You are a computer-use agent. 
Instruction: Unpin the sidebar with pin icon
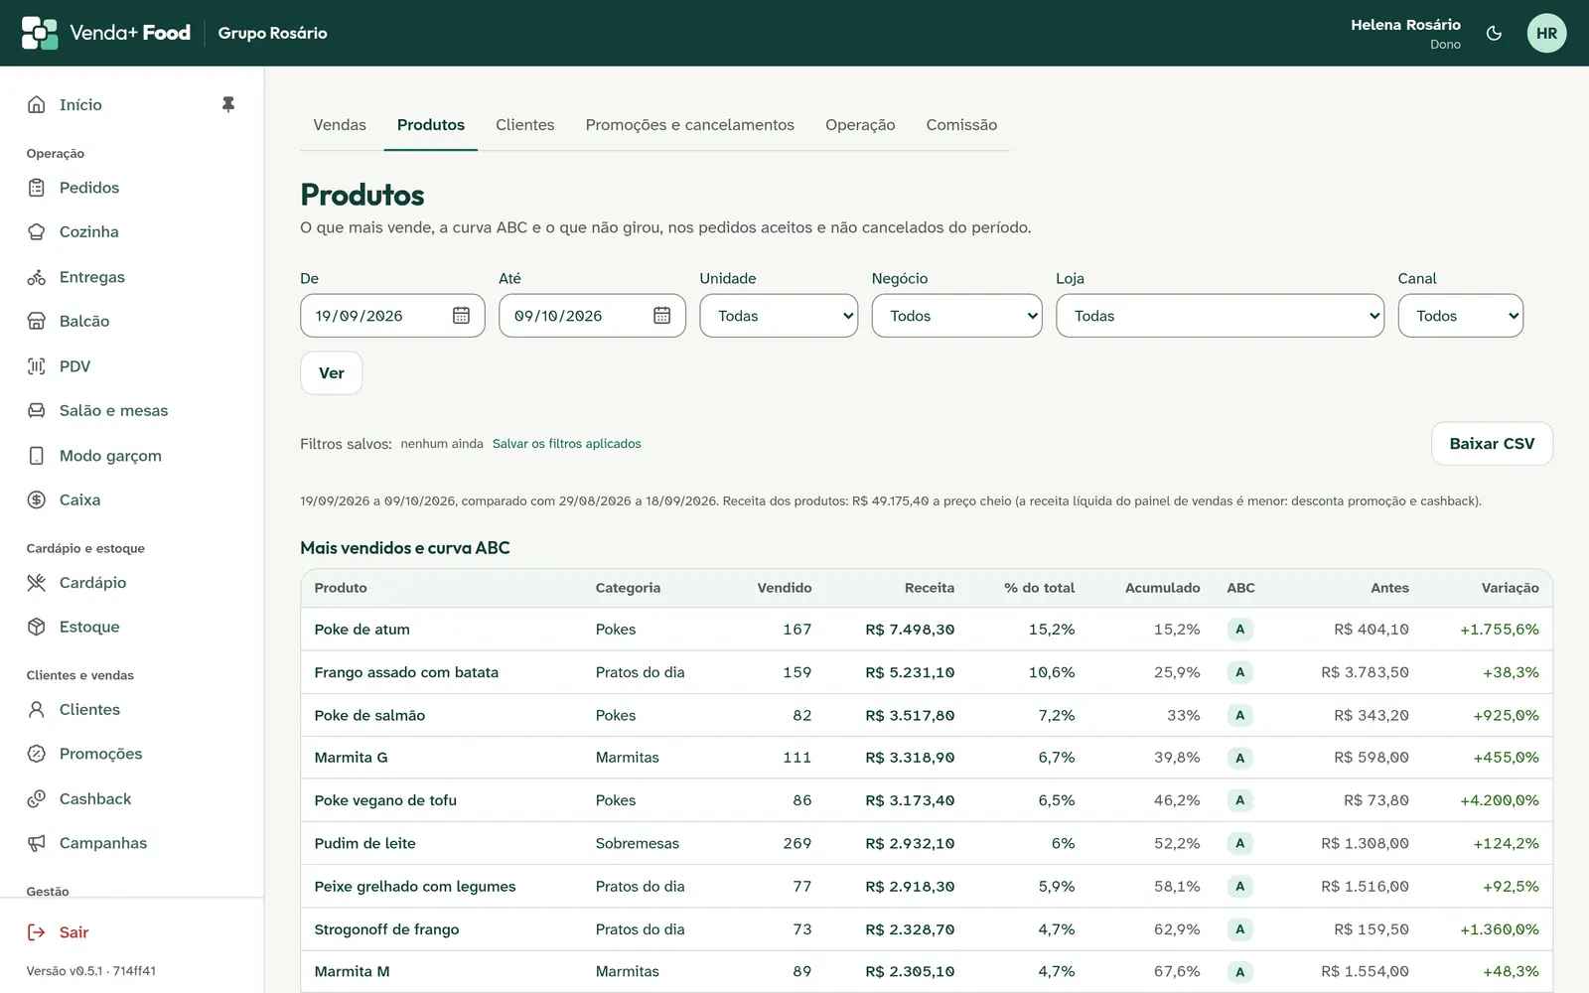228,104
